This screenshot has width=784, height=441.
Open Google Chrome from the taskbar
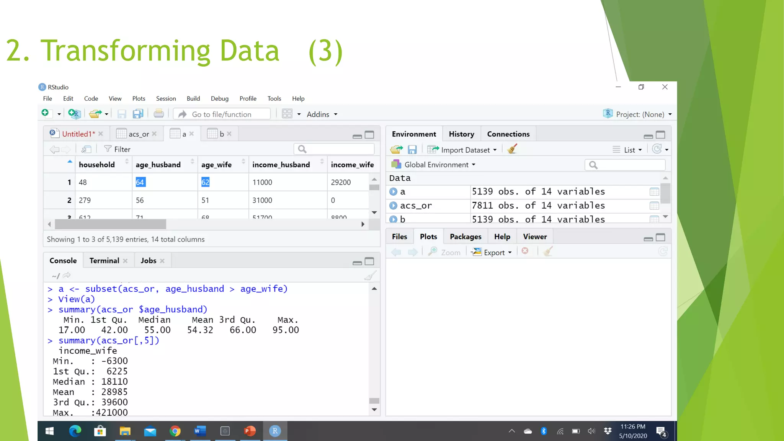pos(175,431)
